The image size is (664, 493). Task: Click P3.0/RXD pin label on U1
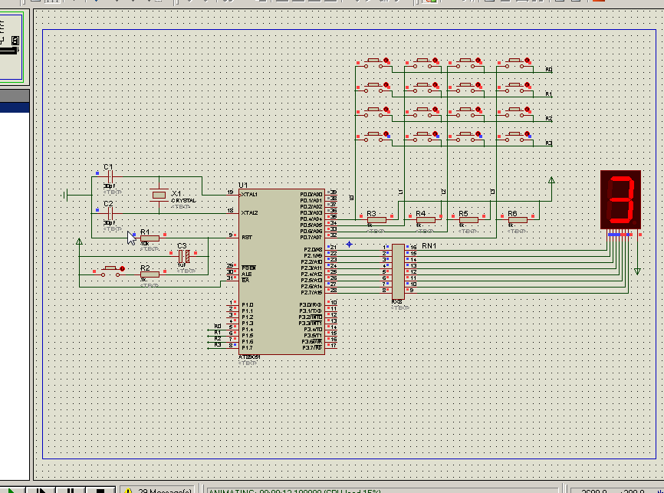311,304
